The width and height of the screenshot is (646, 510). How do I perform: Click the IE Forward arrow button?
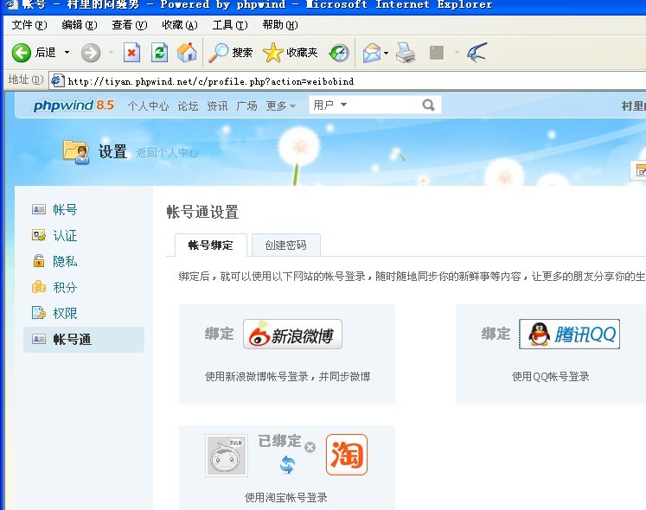tap(91, 53)
